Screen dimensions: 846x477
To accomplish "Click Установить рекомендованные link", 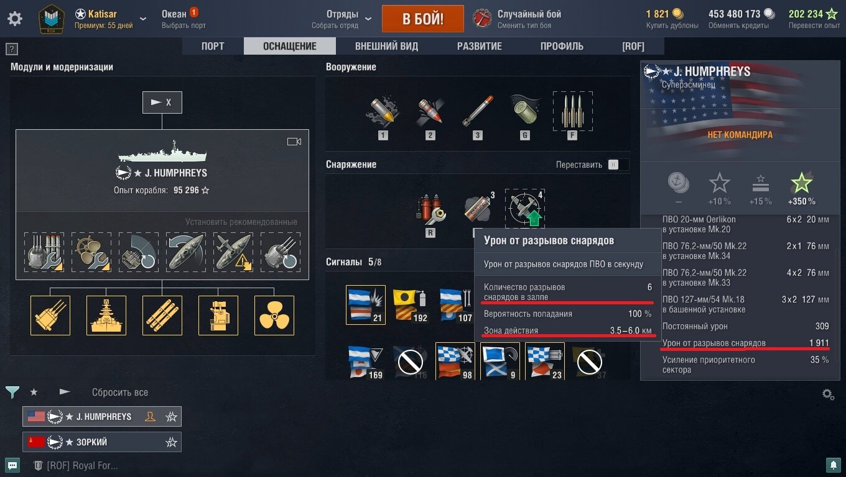I will click(x=241, y=222).
